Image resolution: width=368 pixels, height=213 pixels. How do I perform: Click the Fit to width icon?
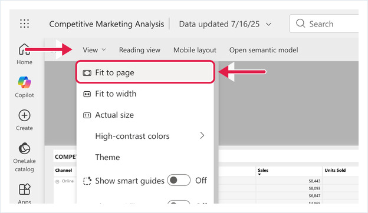pyautogui.click(x=87, y=94)
